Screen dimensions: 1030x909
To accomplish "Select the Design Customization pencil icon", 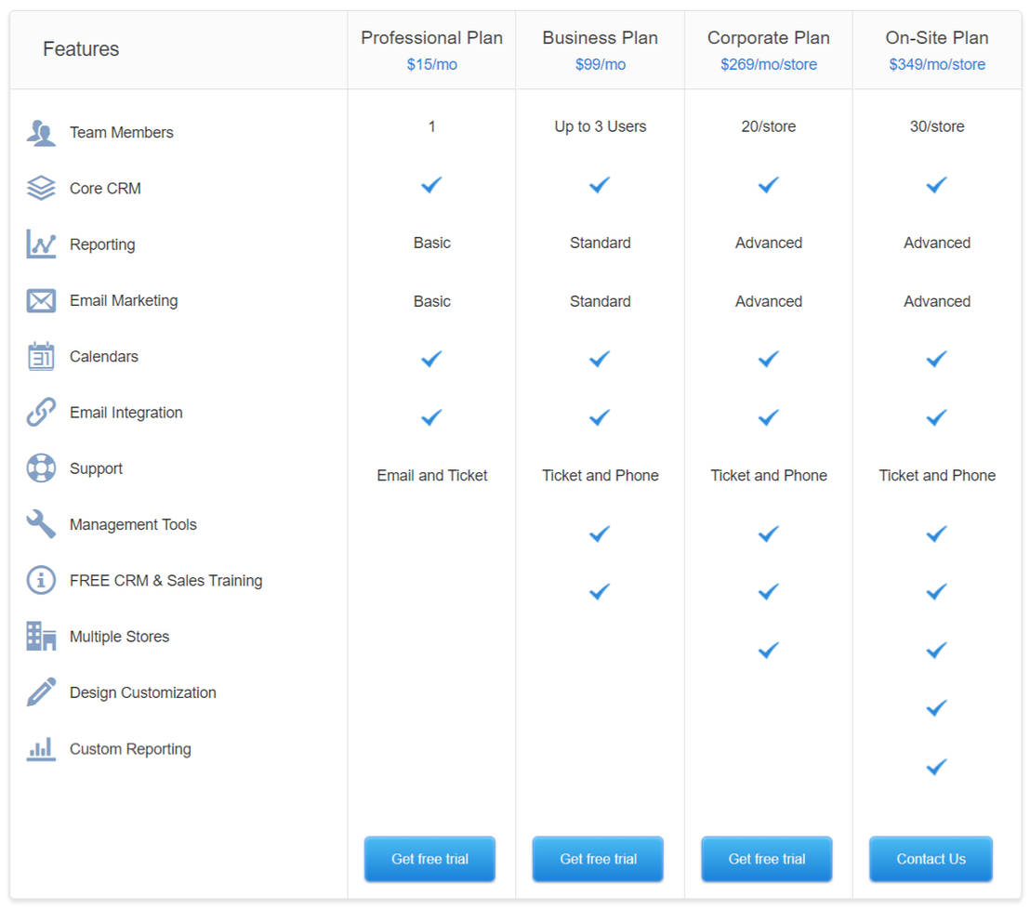I will coord(41,692).
